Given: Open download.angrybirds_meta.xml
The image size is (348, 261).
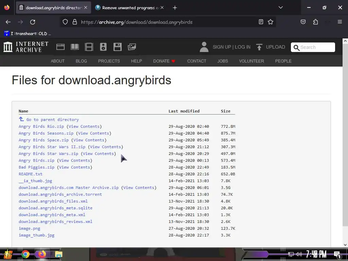Looking at the screenshot, I should [52, 215].
